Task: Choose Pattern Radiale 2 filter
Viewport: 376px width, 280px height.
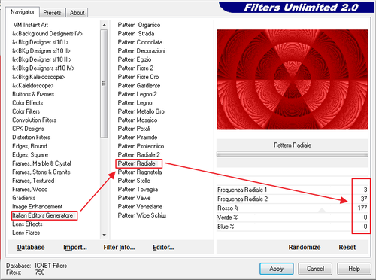Action: 139,155
